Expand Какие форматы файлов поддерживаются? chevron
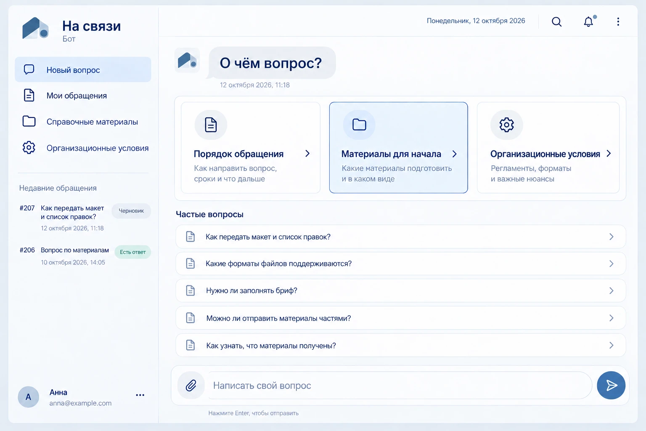 coord(612,264)
